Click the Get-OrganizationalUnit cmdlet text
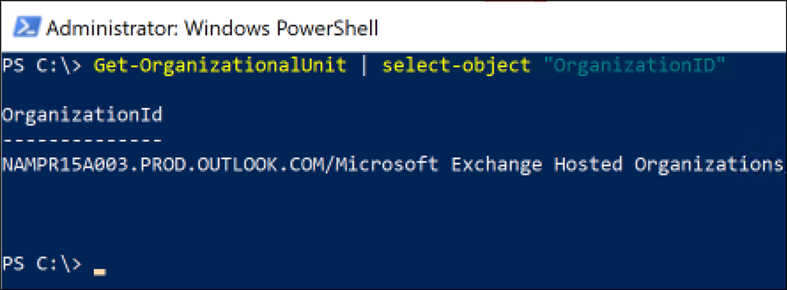This screenshot has height=290, width=787. click(x=219, y=66)
